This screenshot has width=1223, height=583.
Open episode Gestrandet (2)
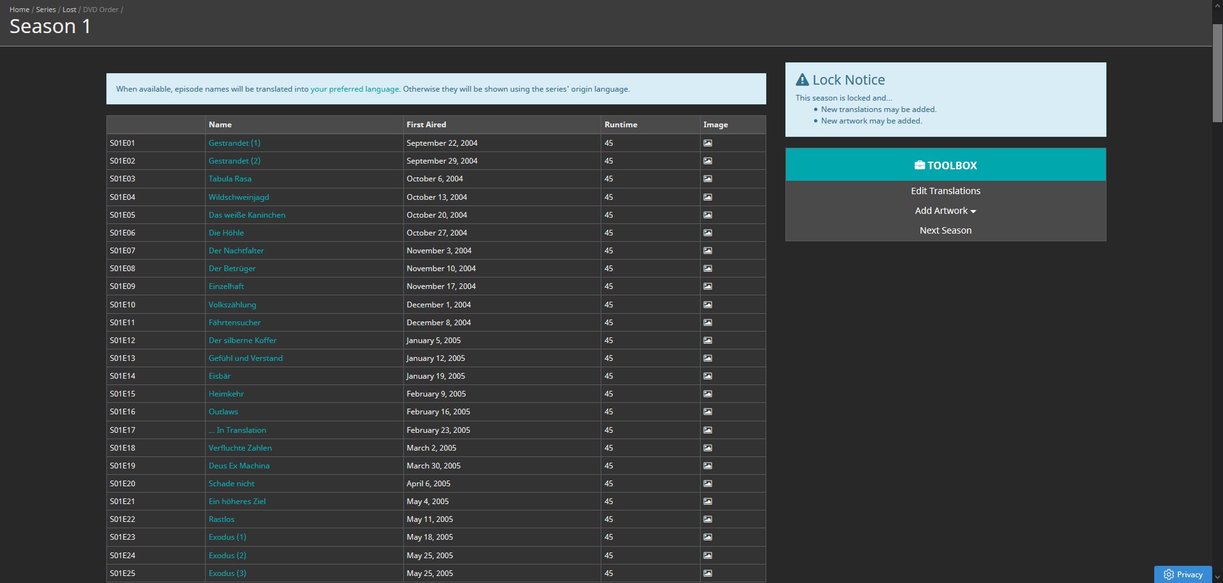pyautogui.click(x=234, y=161)
